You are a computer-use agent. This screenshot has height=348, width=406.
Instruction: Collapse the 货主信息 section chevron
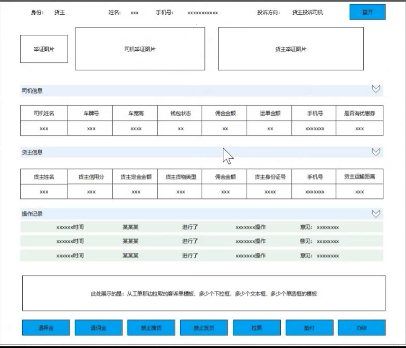[376, 152]
